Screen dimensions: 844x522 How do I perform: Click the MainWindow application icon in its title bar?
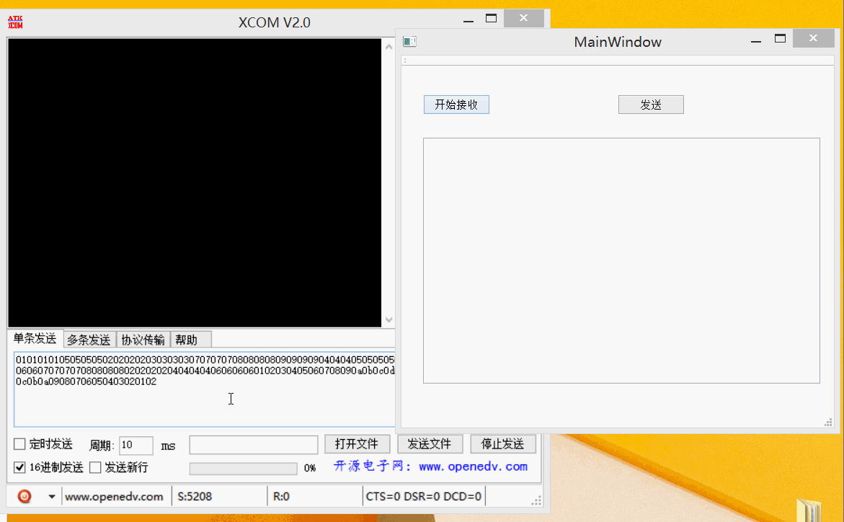pyautogui.click(x=409, y=42)
